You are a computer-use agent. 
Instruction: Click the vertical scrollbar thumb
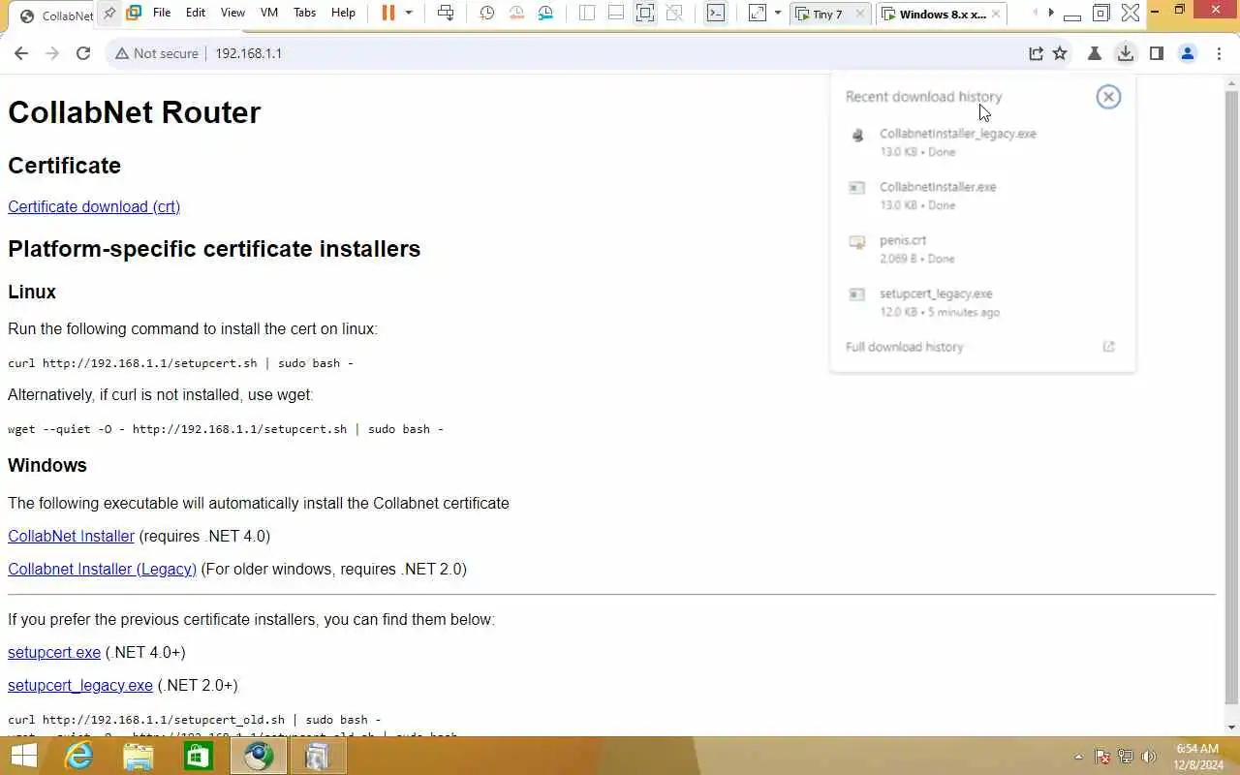pos(1231,398)
